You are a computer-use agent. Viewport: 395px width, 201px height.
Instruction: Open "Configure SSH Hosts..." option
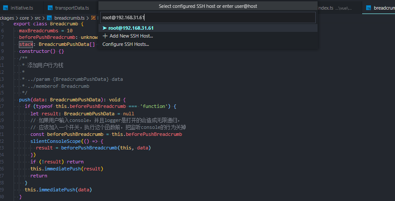126,44
